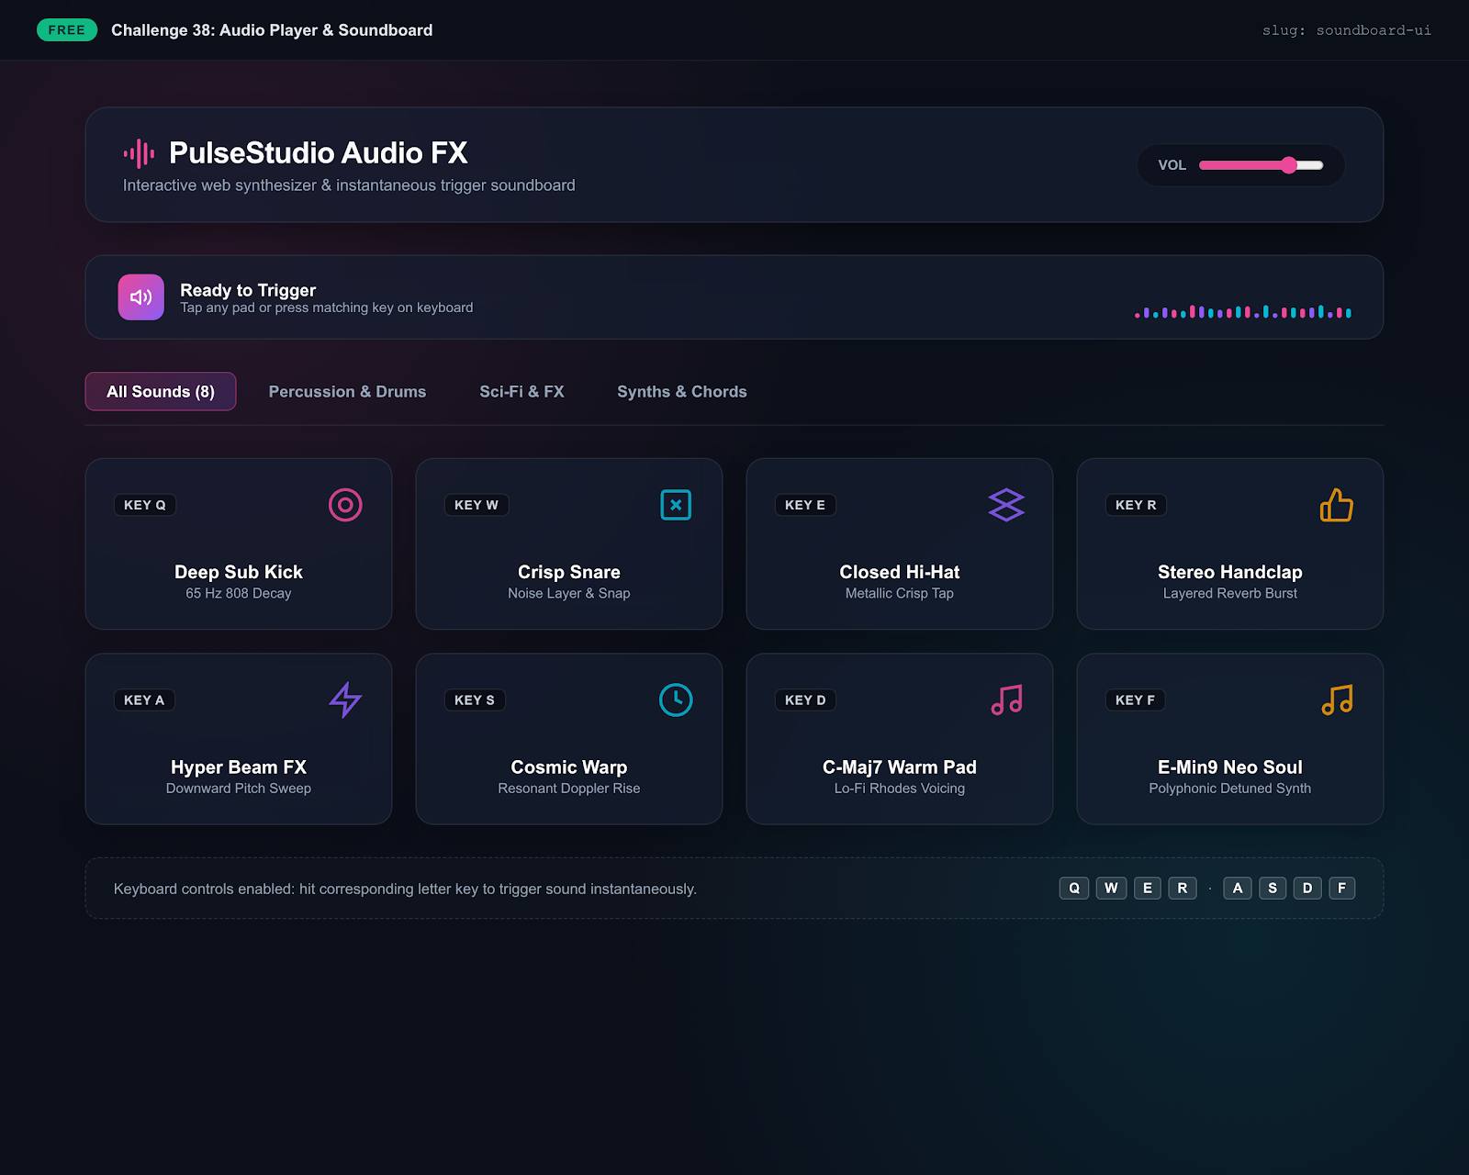Image resolution: width=1469 pixels, height=1175 pixels.
Task: Play the Stereo Handclap pad
Action: 1230,544
